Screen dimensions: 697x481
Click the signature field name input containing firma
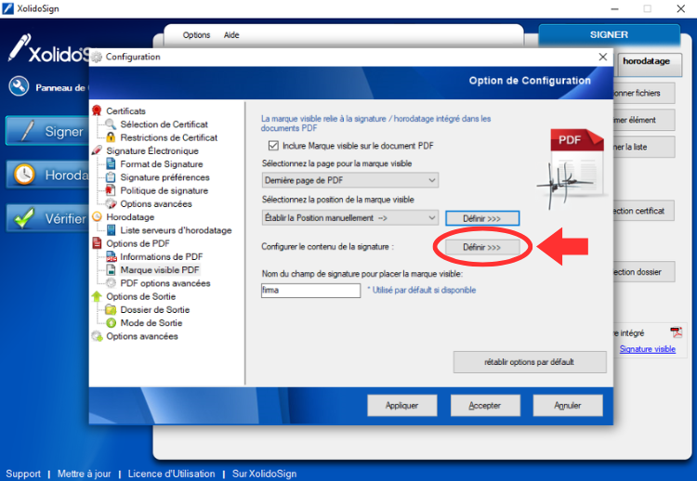310,290
